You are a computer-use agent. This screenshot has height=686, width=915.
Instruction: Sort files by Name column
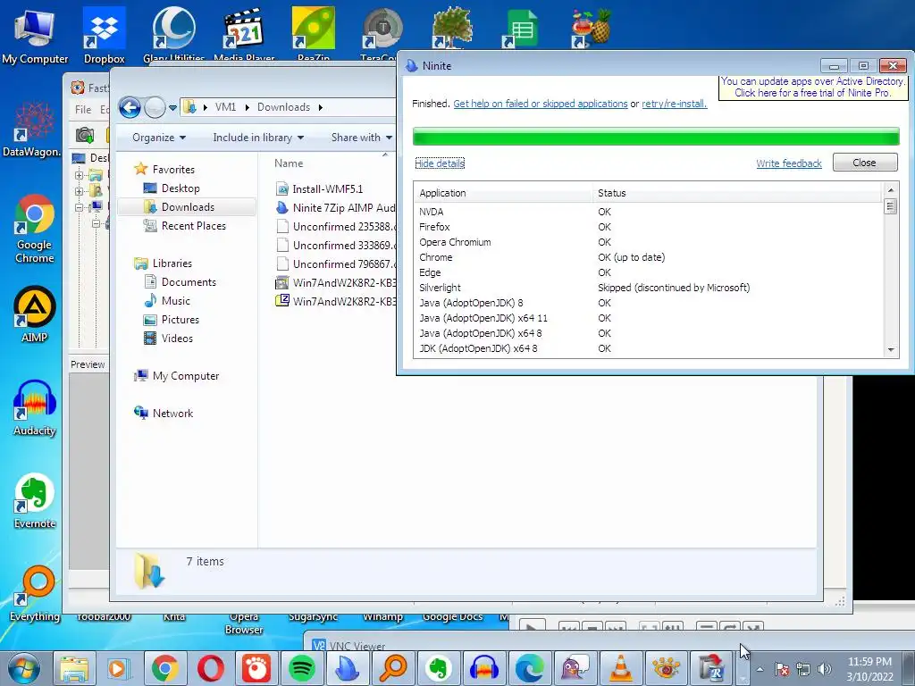tap(289, 163)
